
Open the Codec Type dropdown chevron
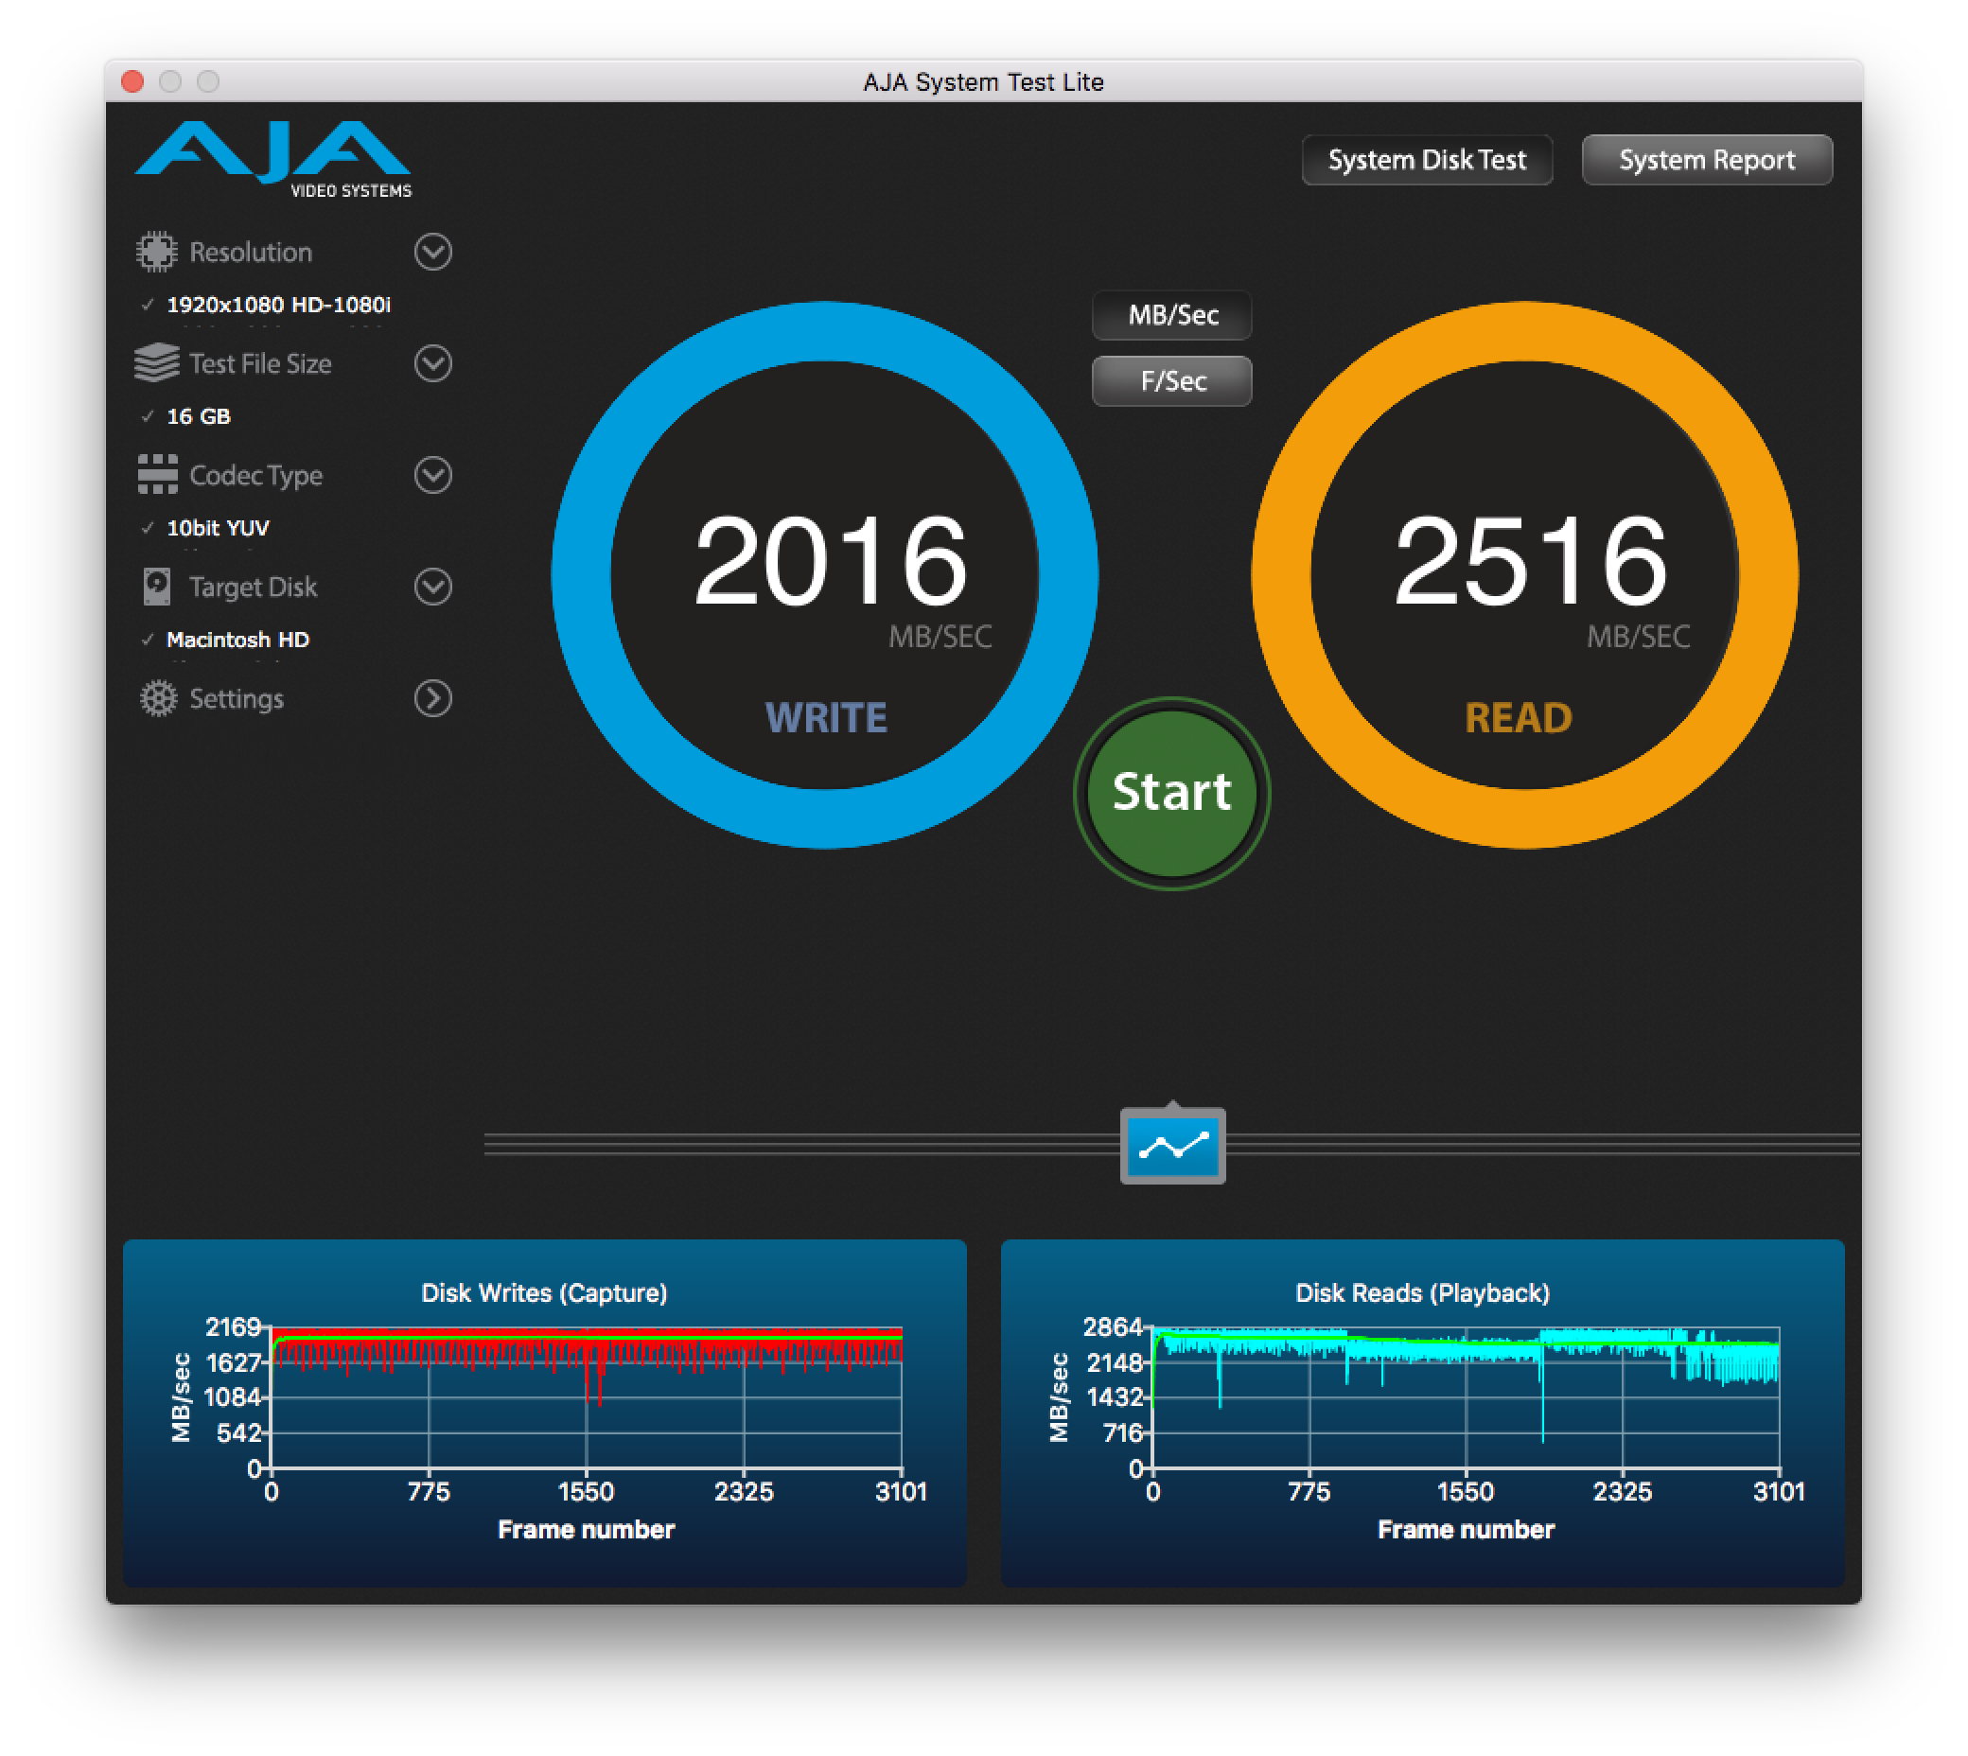[433, 475]
